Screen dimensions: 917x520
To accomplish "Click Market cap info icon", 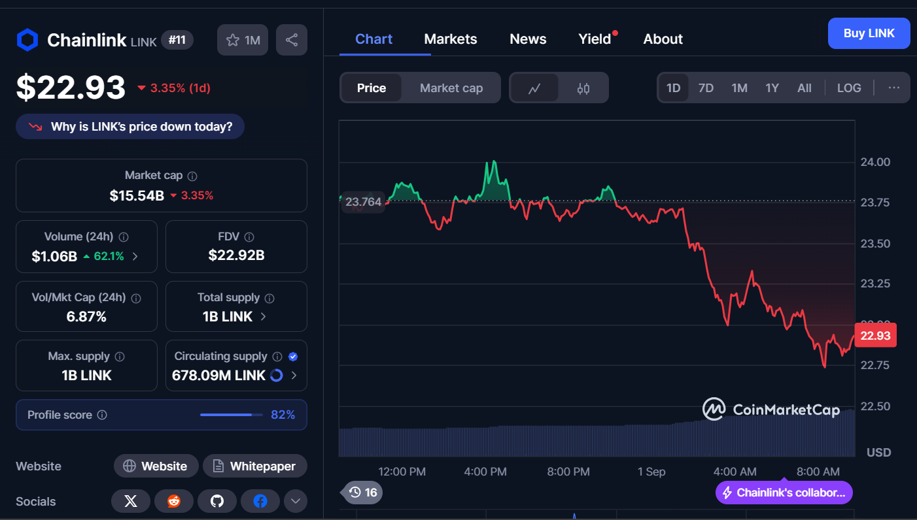I will pyautogui.click(x=192, y=176).
